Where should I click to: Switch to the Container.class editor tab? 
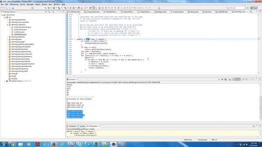[75, 12]
